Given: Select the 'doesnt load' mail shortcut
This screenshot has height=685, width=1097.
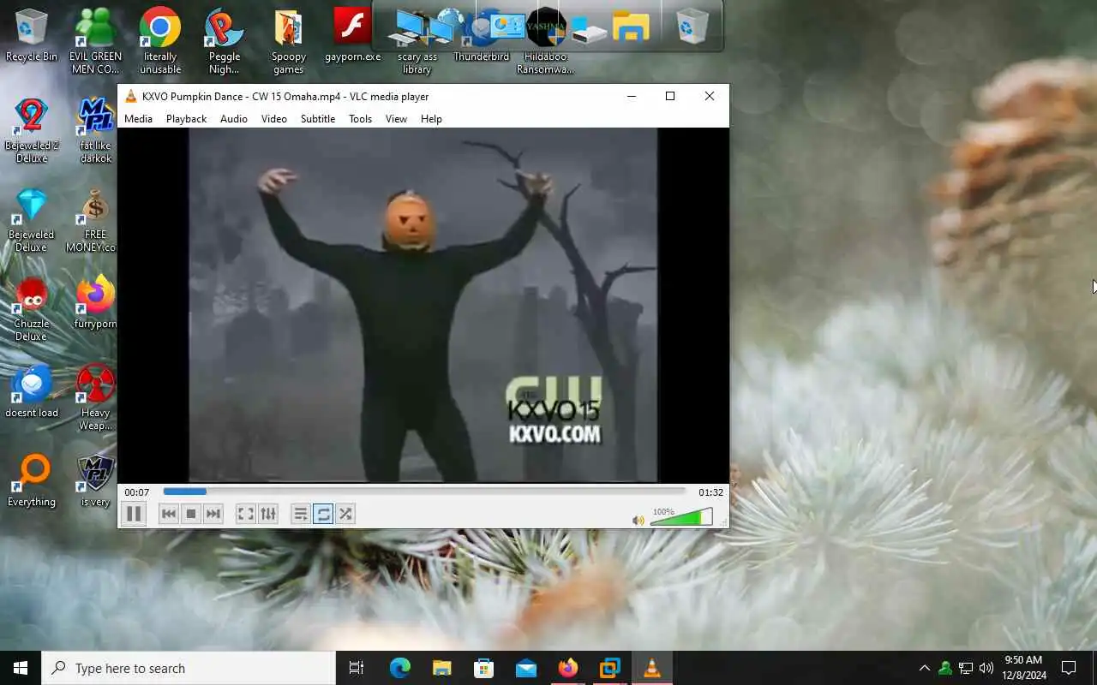Looking at the screenshot, I should point(32,391).
